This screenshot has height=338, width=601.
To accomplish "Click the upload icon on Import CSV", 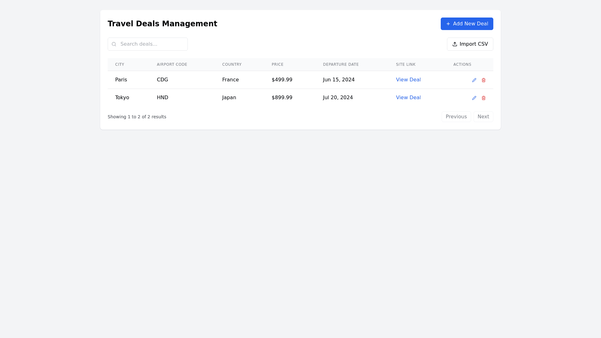I will point(455,44).
